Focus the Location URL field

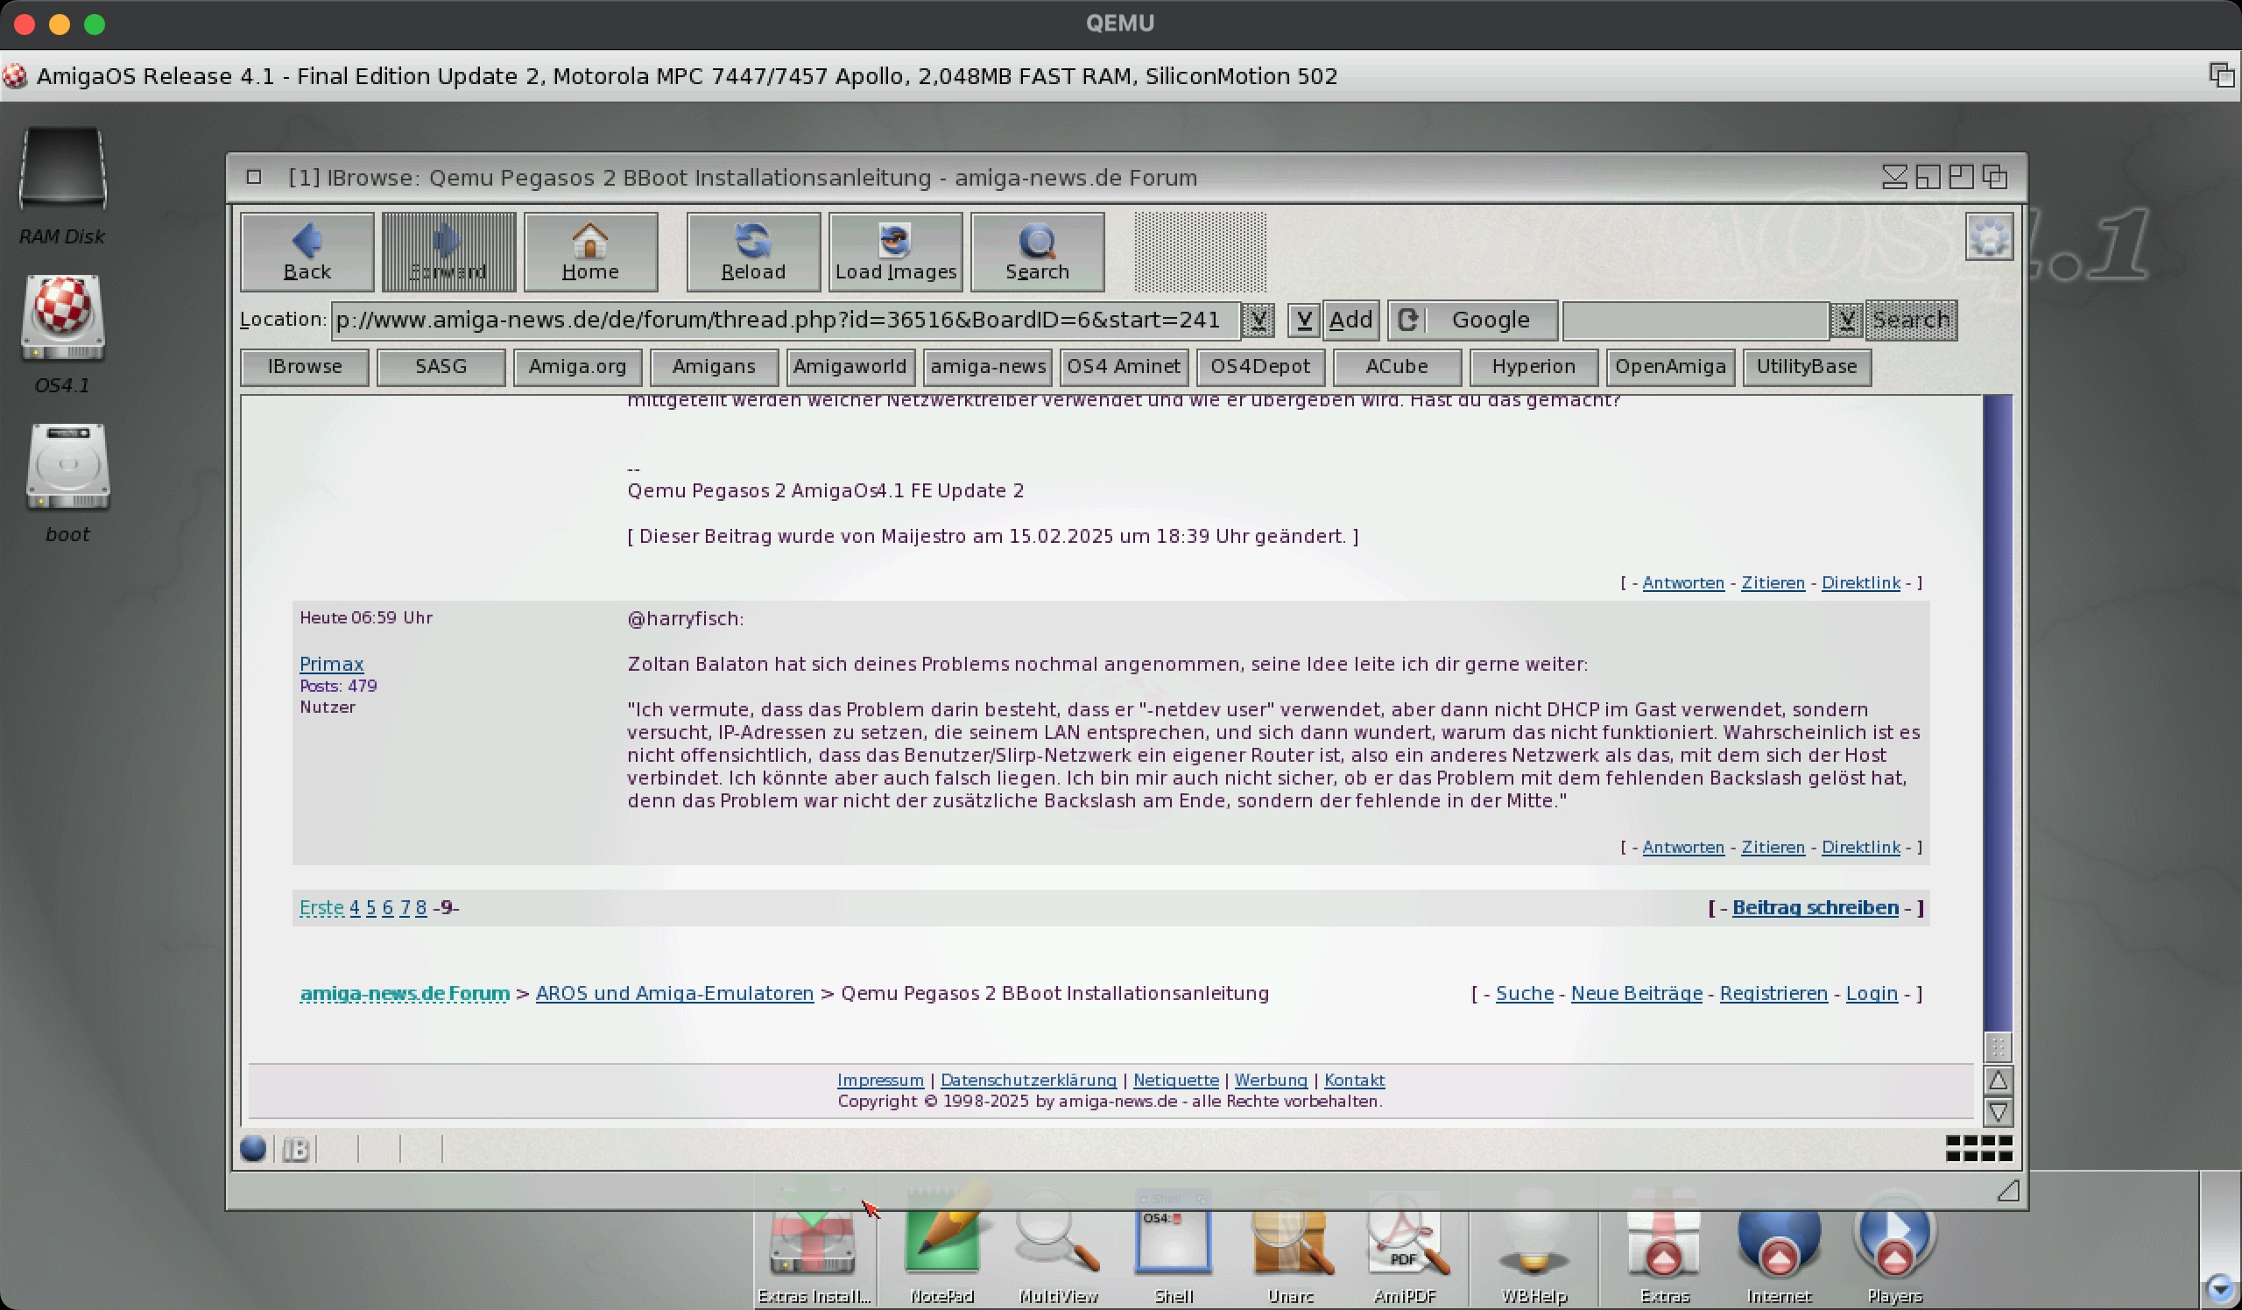point(786,320)
